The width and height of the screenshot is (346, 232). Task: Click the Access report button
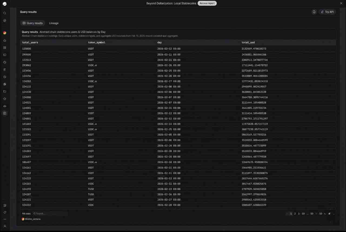207,3
